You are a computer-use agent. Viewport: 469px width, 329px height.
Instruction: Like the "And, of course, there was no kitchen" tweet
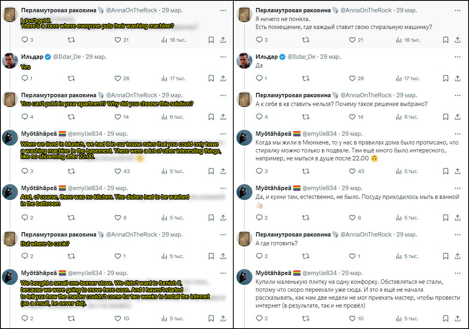118,217
